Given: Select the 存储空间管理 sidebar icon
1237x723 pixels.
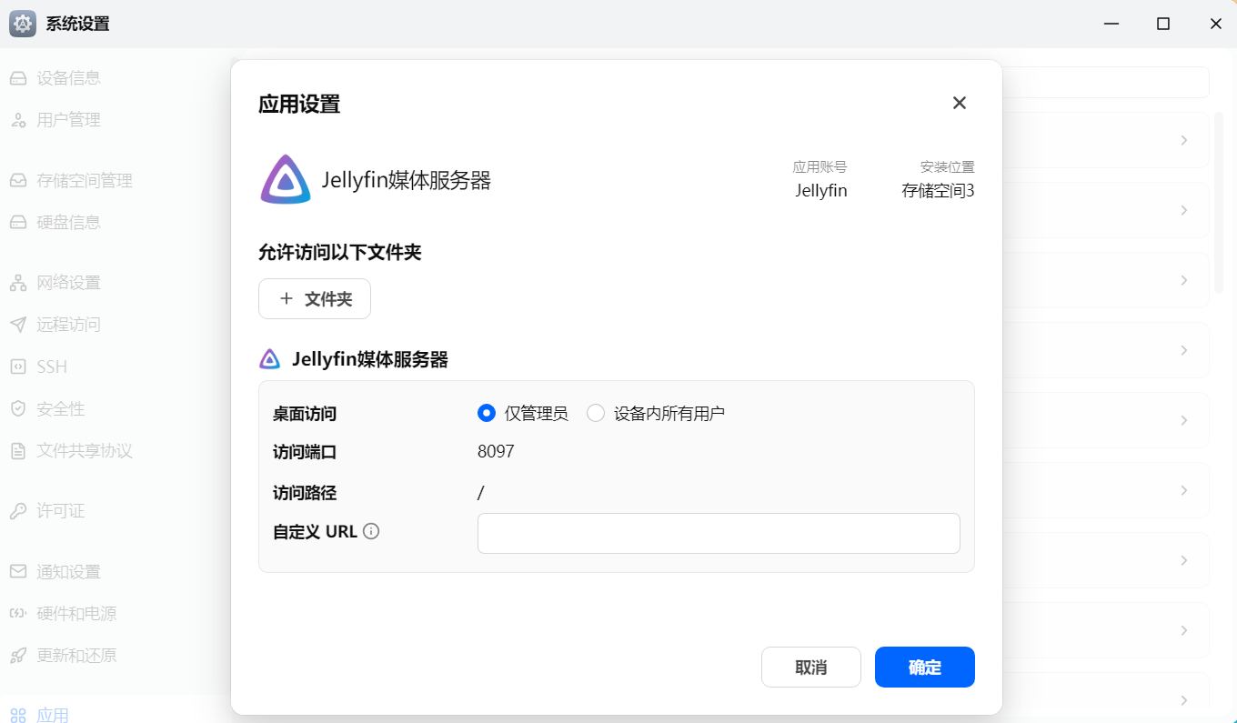Looking at the screenshot, I should pos(18,181).
